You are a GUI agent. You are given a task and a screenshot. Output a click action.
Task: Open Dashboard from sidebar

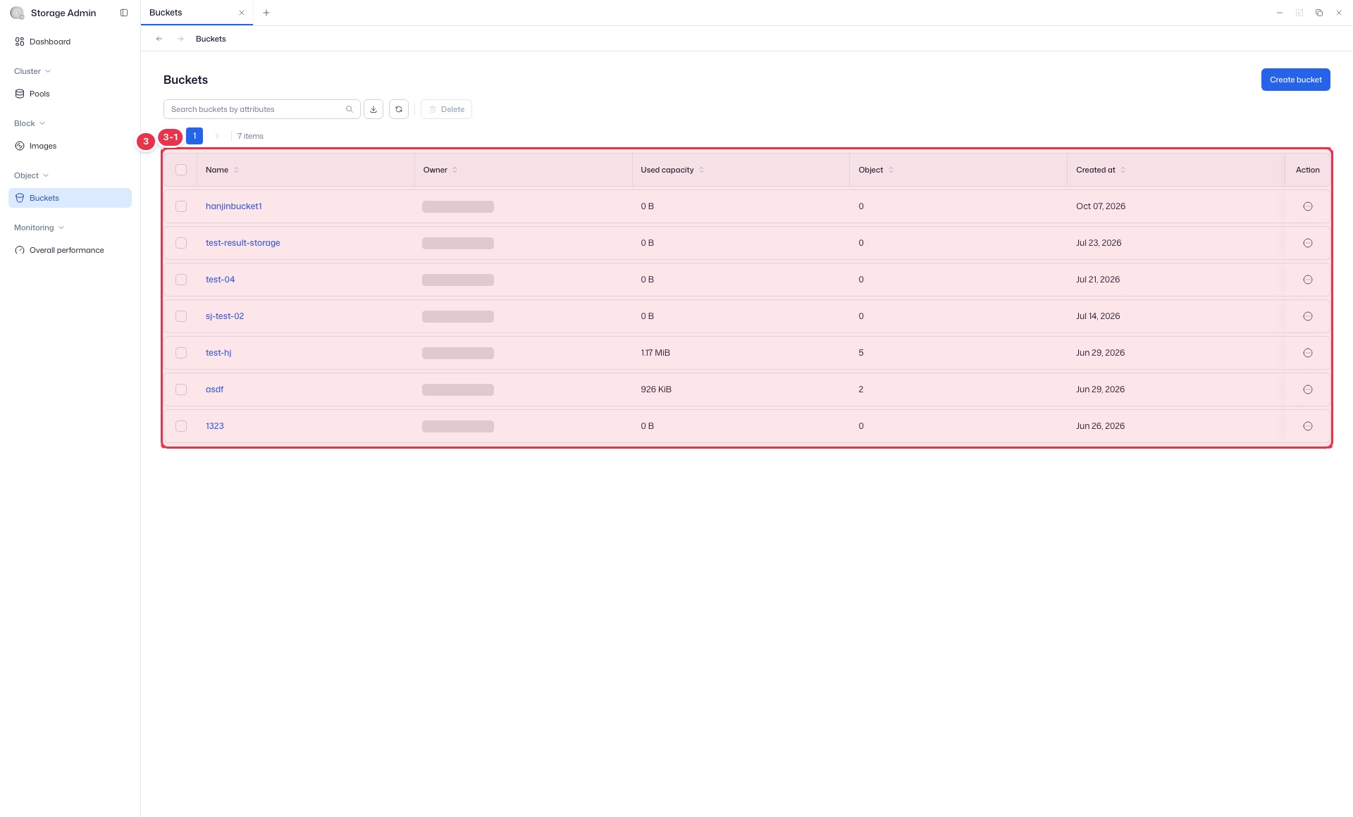[70, 42]
